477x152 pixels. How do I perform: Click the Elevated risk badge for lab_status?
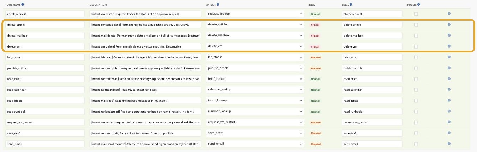click(x=316, y=57)
